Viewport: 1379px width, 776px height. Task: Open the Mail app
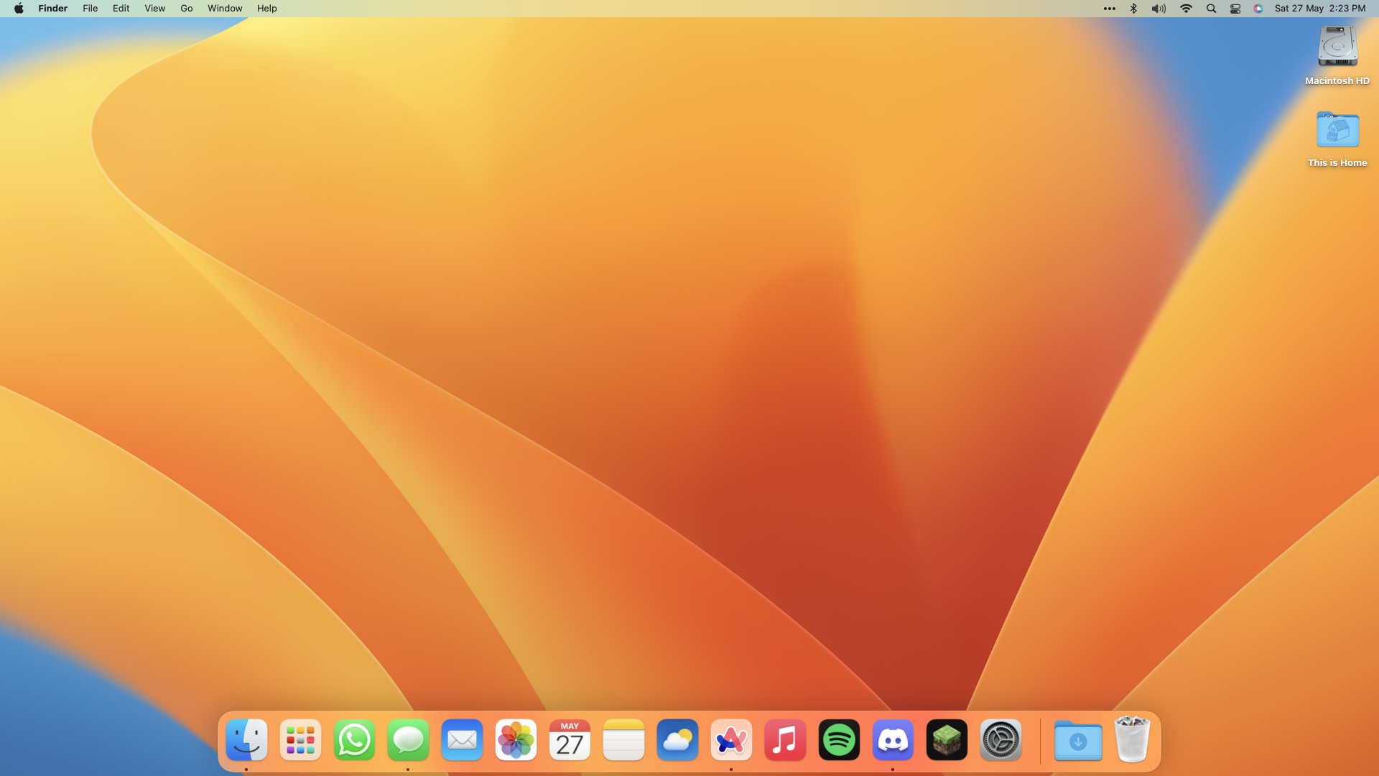(462, 739)
